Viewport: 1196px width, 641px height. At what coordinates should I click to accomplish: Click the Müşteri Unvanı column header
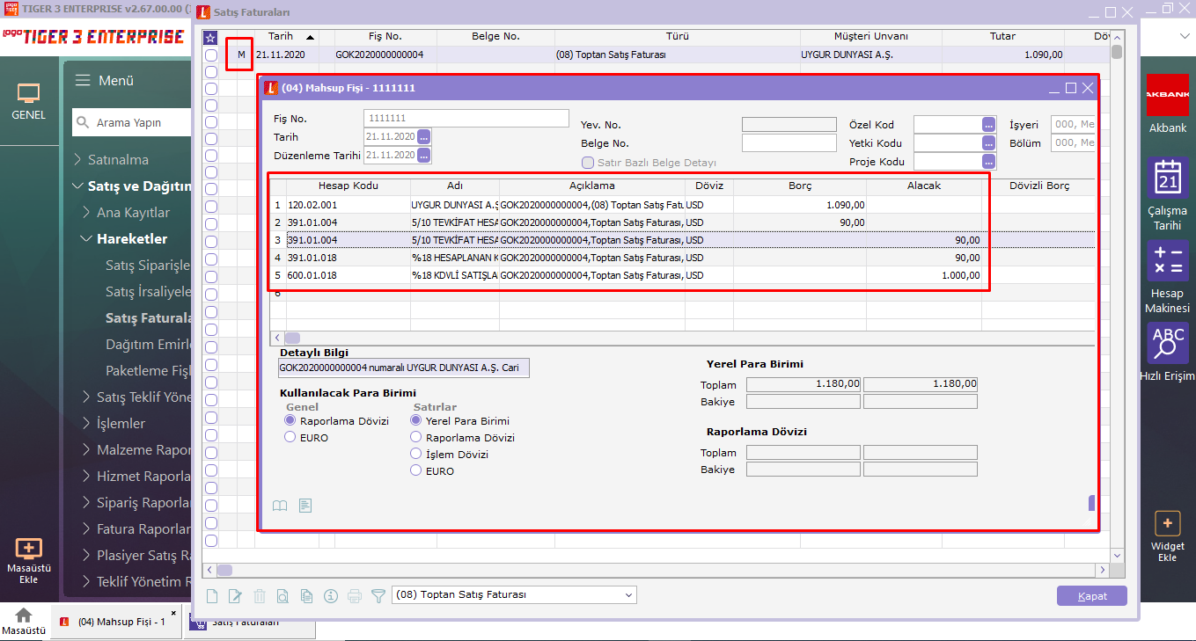(x=871, y=37)
